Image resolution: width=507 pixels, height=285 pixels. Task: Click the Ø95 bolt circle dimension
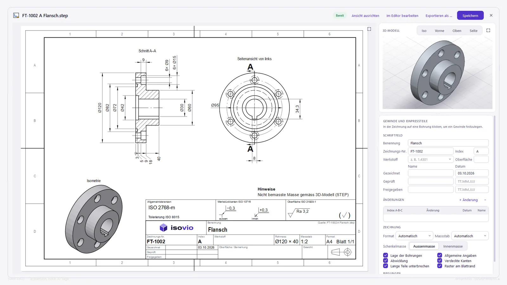215,105
